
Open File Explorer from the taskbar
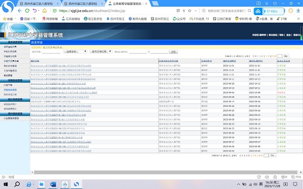[x=41, y=184]
